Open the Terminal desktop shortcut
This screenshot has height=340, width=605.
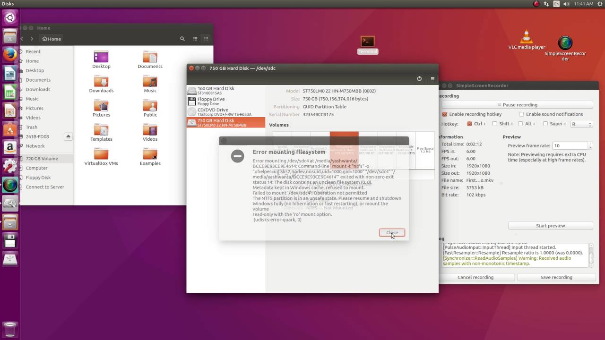[x=368, y=45]
